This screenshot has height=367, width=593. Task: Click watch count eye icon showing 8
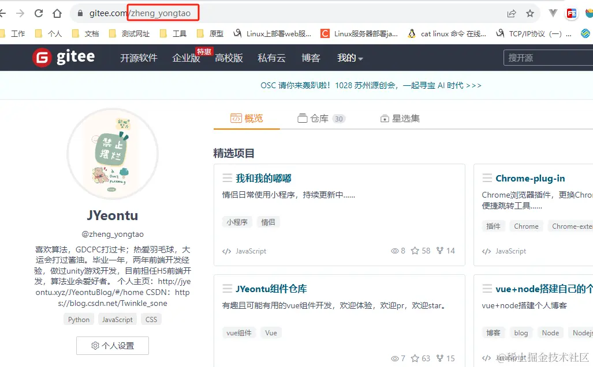click(395, 251)
